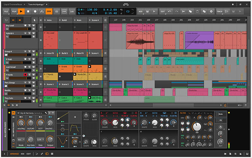The height and width of the screenshot is (158, 252).
Task: Solo the G Stab track
Action: click(x=29, y=59)
